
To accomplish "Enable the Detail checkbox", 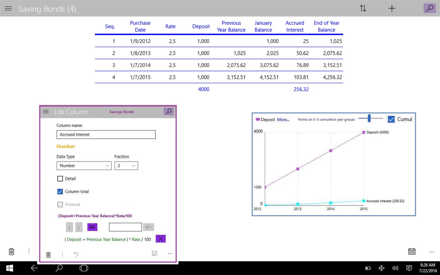I will (x=60, y=179).
